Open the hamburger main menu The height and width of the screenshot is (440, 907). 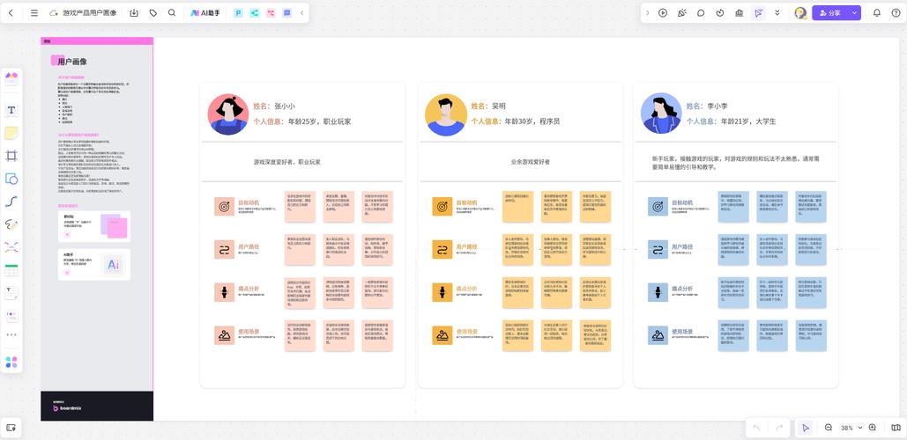34,13
